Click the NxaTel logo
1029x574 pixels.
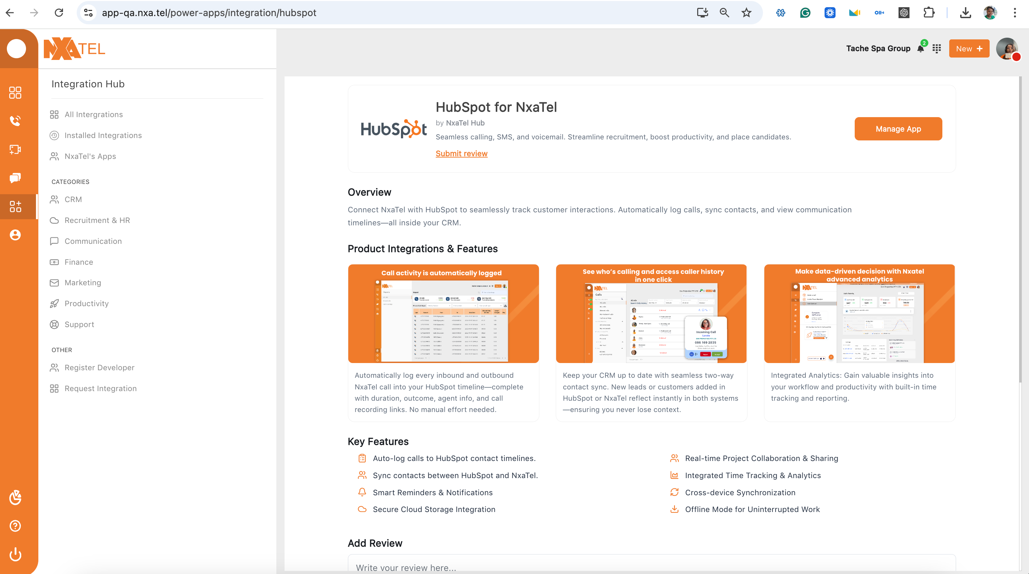point(74,49)
